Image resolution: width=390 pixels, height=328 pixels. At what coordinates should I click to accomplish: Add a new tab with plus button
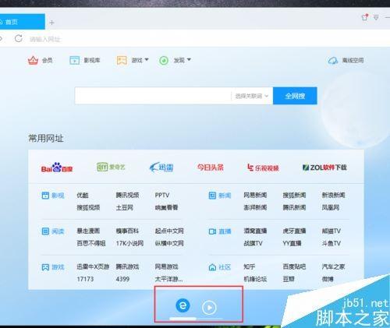point(51,23)
